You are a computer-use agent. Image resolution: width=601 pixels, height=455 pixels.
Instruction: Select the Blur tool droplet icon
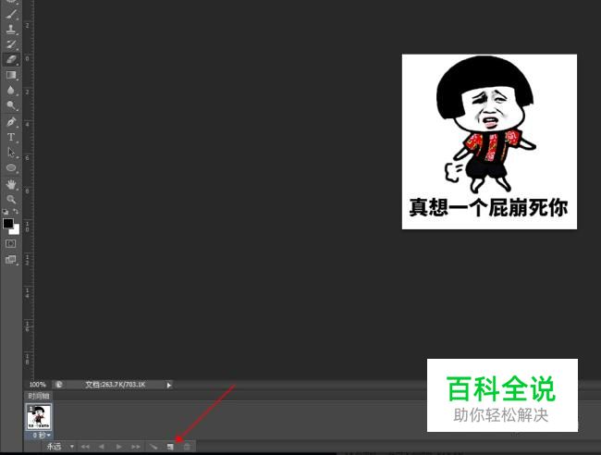[11, 90]
